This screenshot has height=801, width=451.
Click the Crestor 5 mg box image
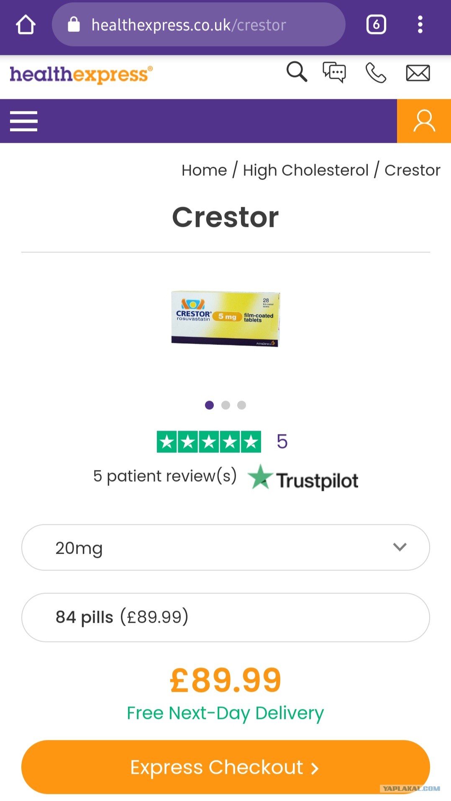pos(225,319)
